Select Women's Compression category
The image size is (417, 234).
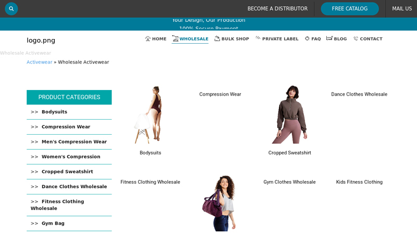(71, 157)
